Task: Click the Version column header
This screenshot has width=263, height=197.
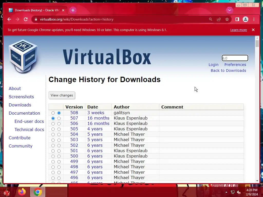Action: [x=74, y=107]
